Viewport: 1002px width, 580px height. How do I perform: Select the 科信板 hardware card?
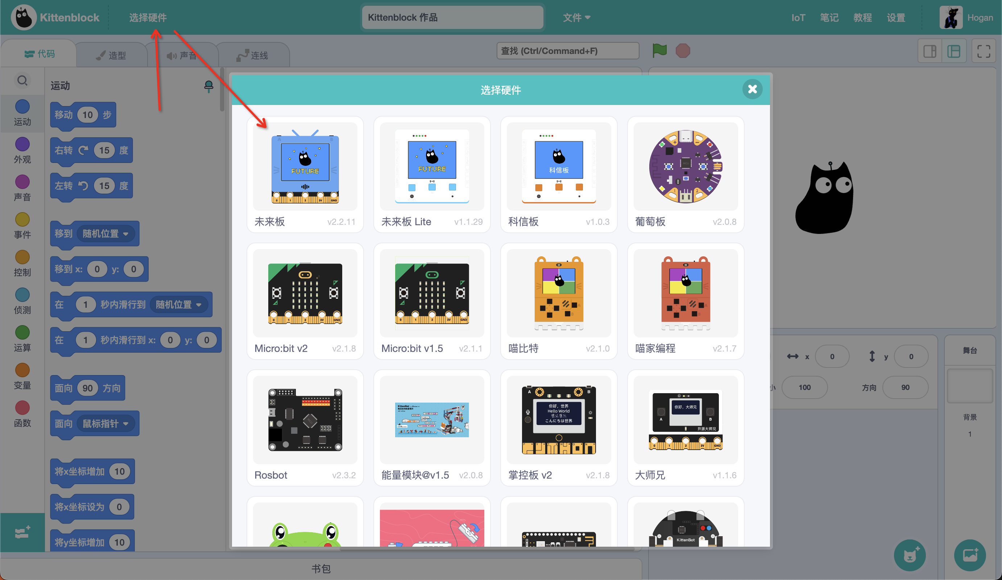coord(559,174)
